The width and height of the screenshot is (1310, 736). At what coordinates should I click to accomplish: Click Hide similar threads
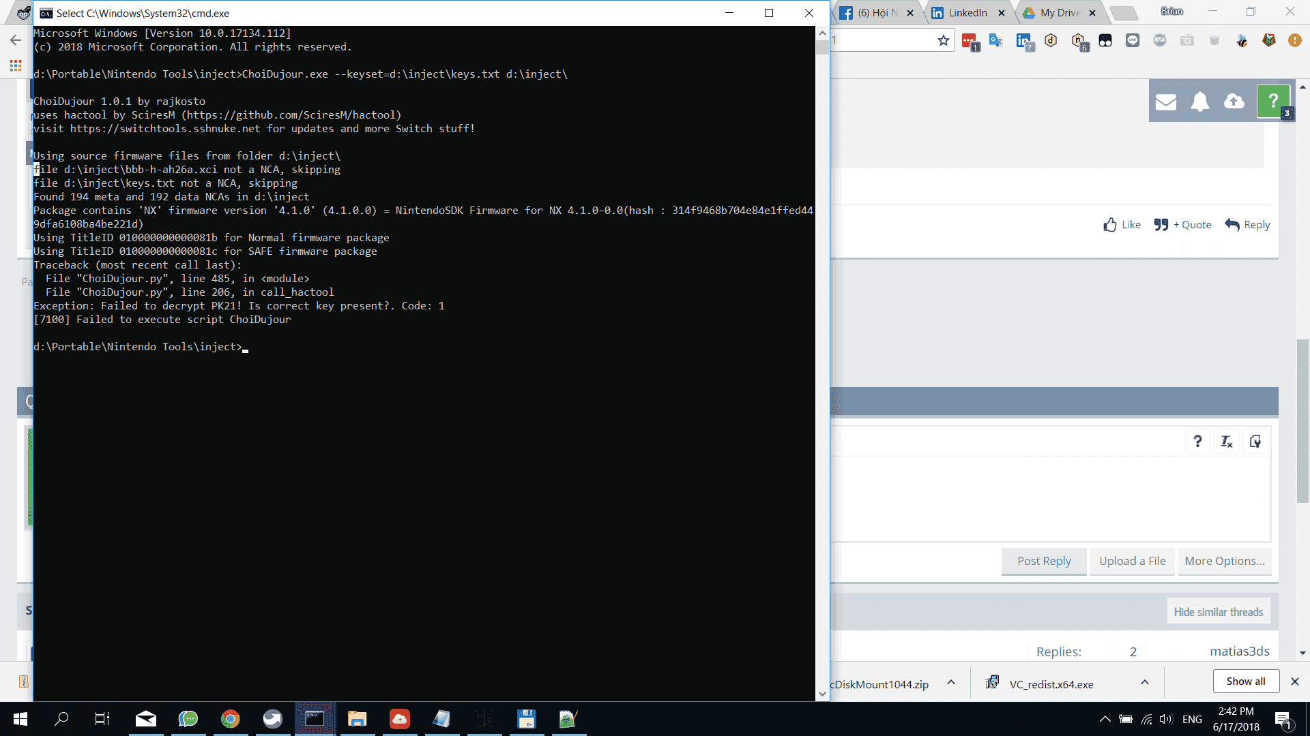point(1218,612)
